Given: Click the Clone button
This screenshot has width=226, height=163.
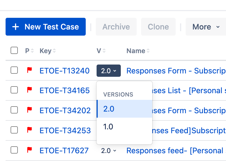Looking at the screenshot, I should tap(158, 27).
